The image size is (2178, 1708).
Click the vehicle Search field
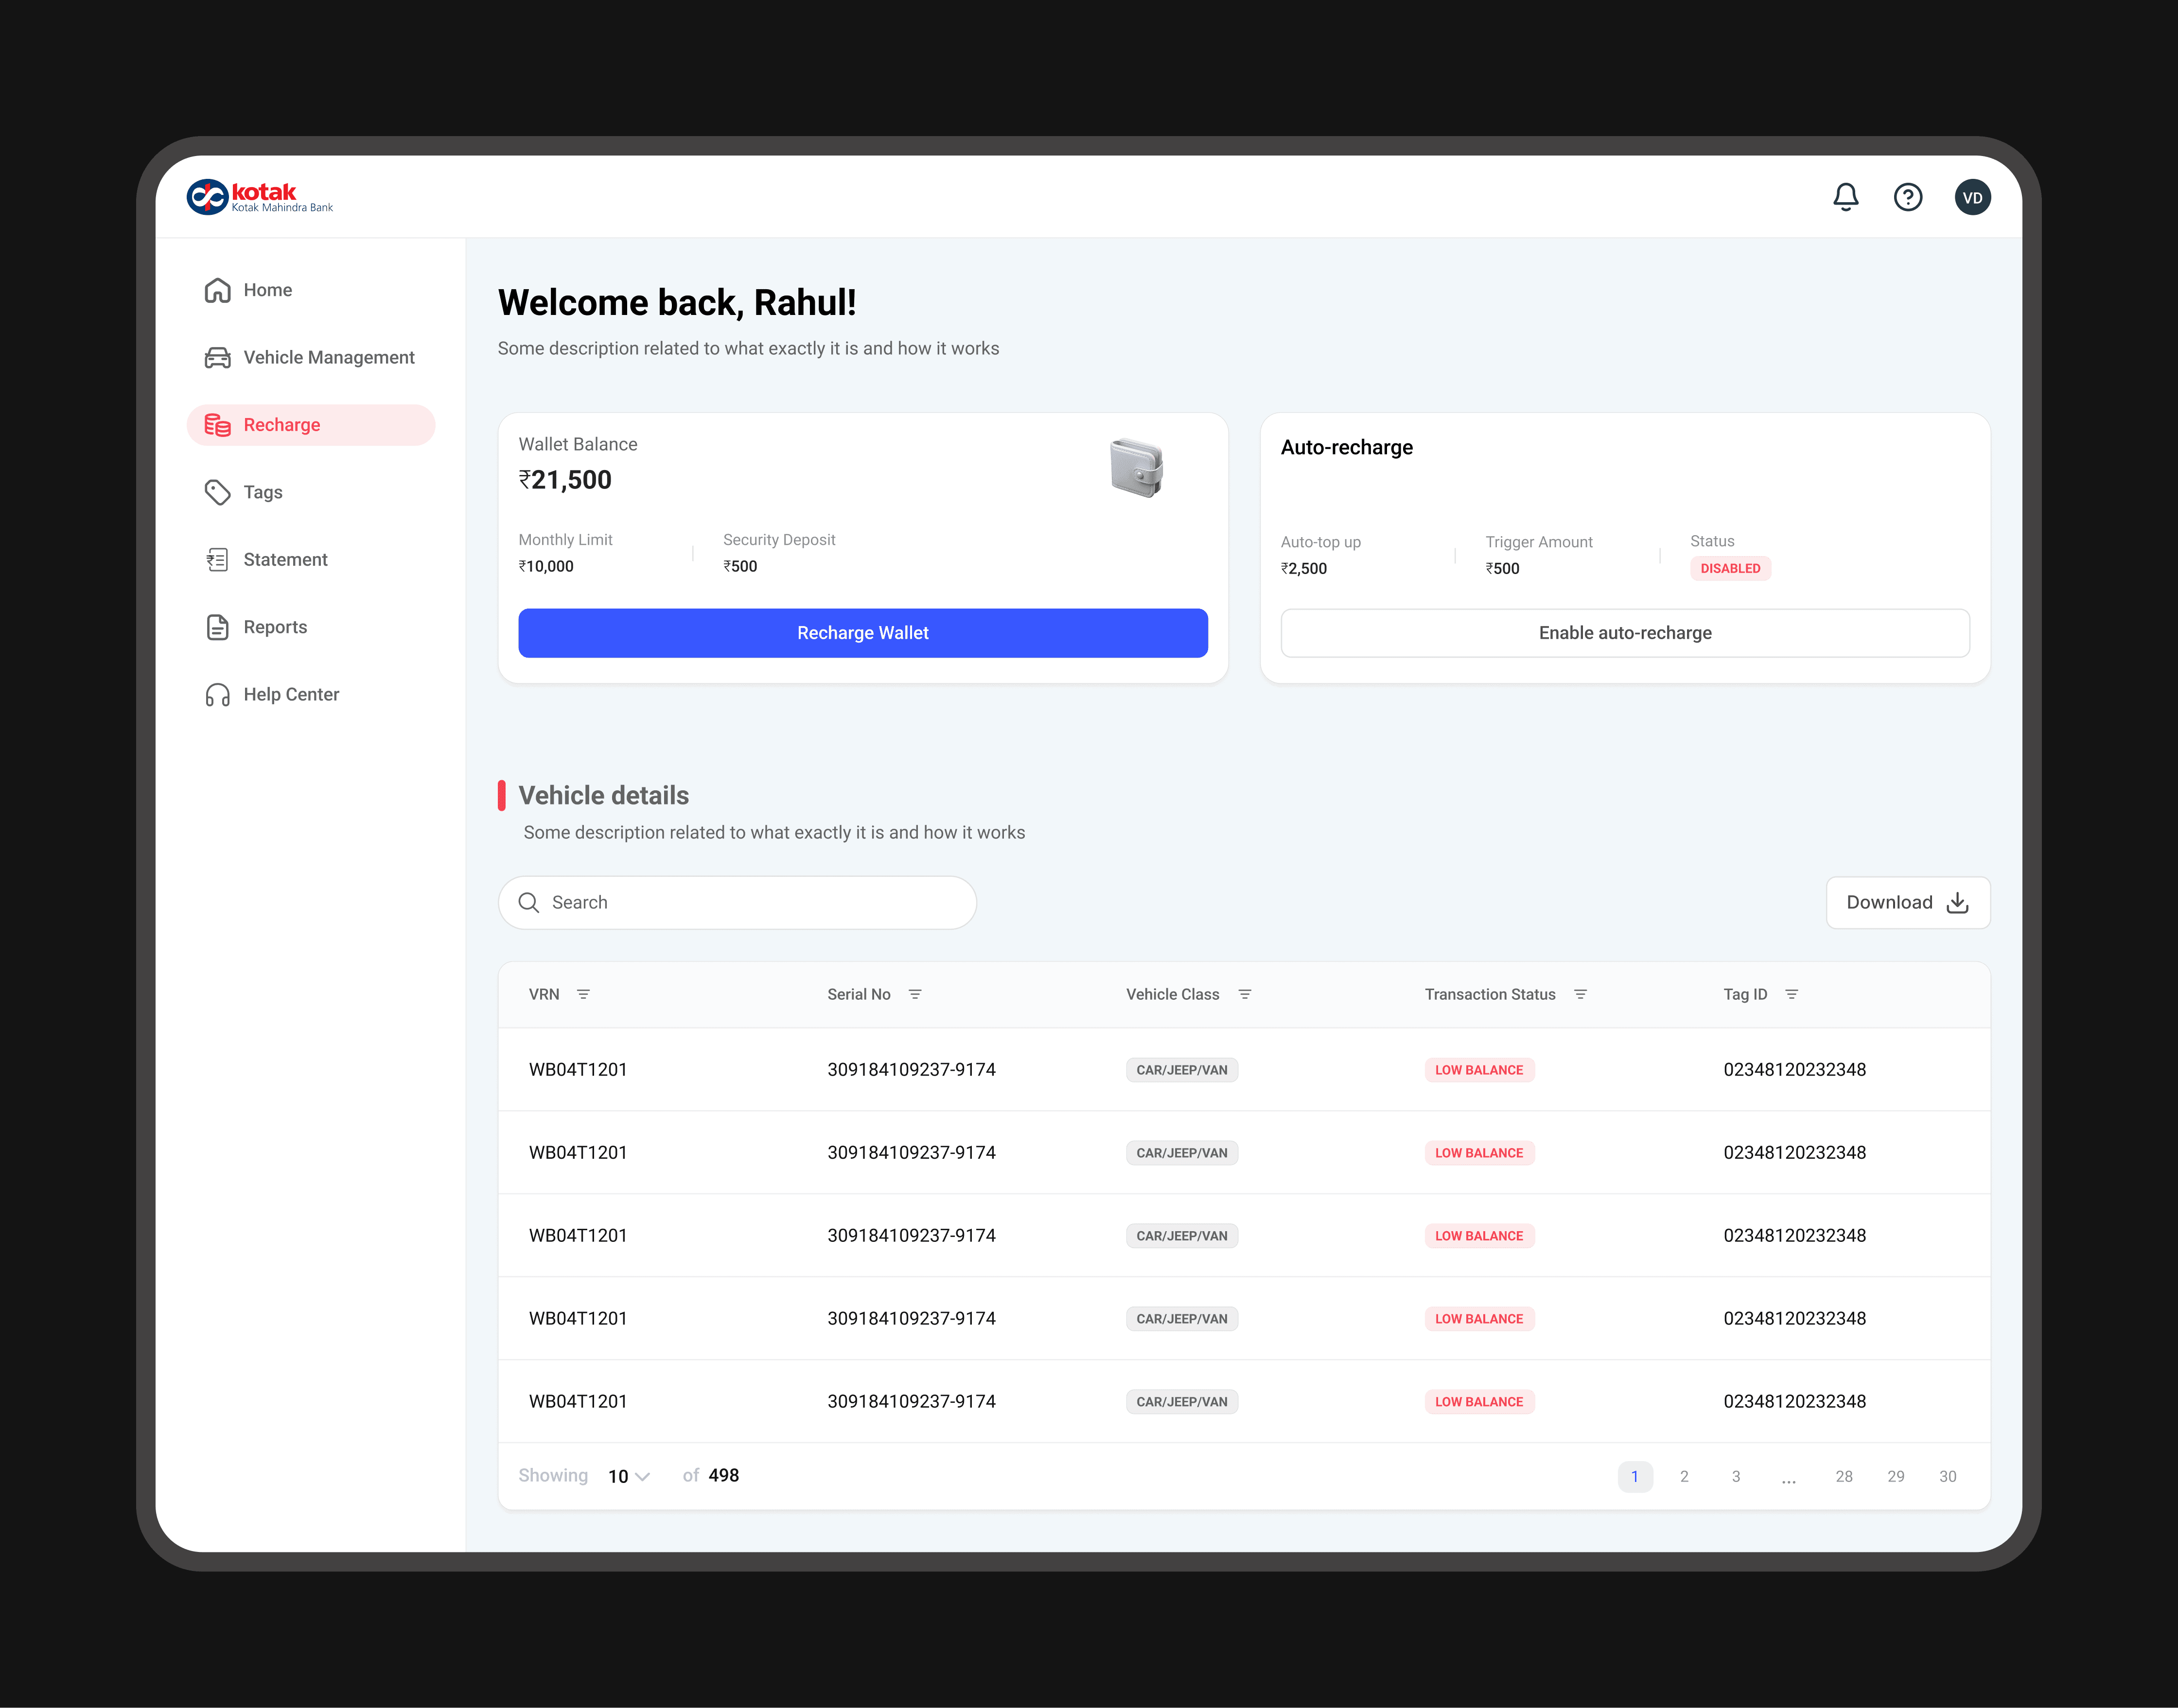tap(737, 902)
